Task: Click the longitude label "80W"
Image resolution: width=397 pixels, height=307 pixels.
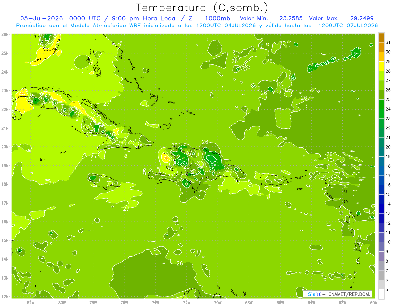Action: [x=62, y=302]
